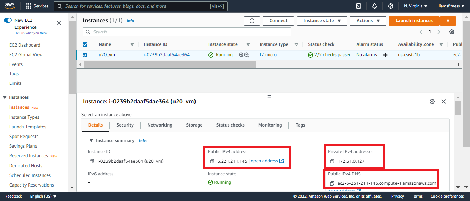The height and width of the screenshot is (201, 470).
Task: Close the instance details panel
Action: [x=443, y=101]
